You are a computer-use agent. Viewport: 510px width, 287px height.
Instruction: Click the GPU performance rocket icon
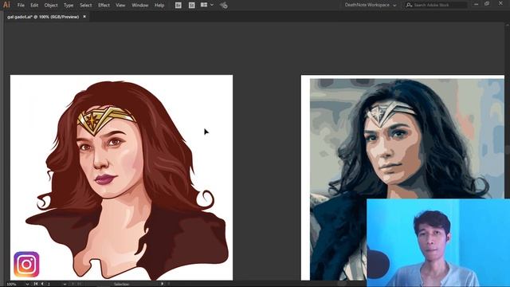click(223, 6)
